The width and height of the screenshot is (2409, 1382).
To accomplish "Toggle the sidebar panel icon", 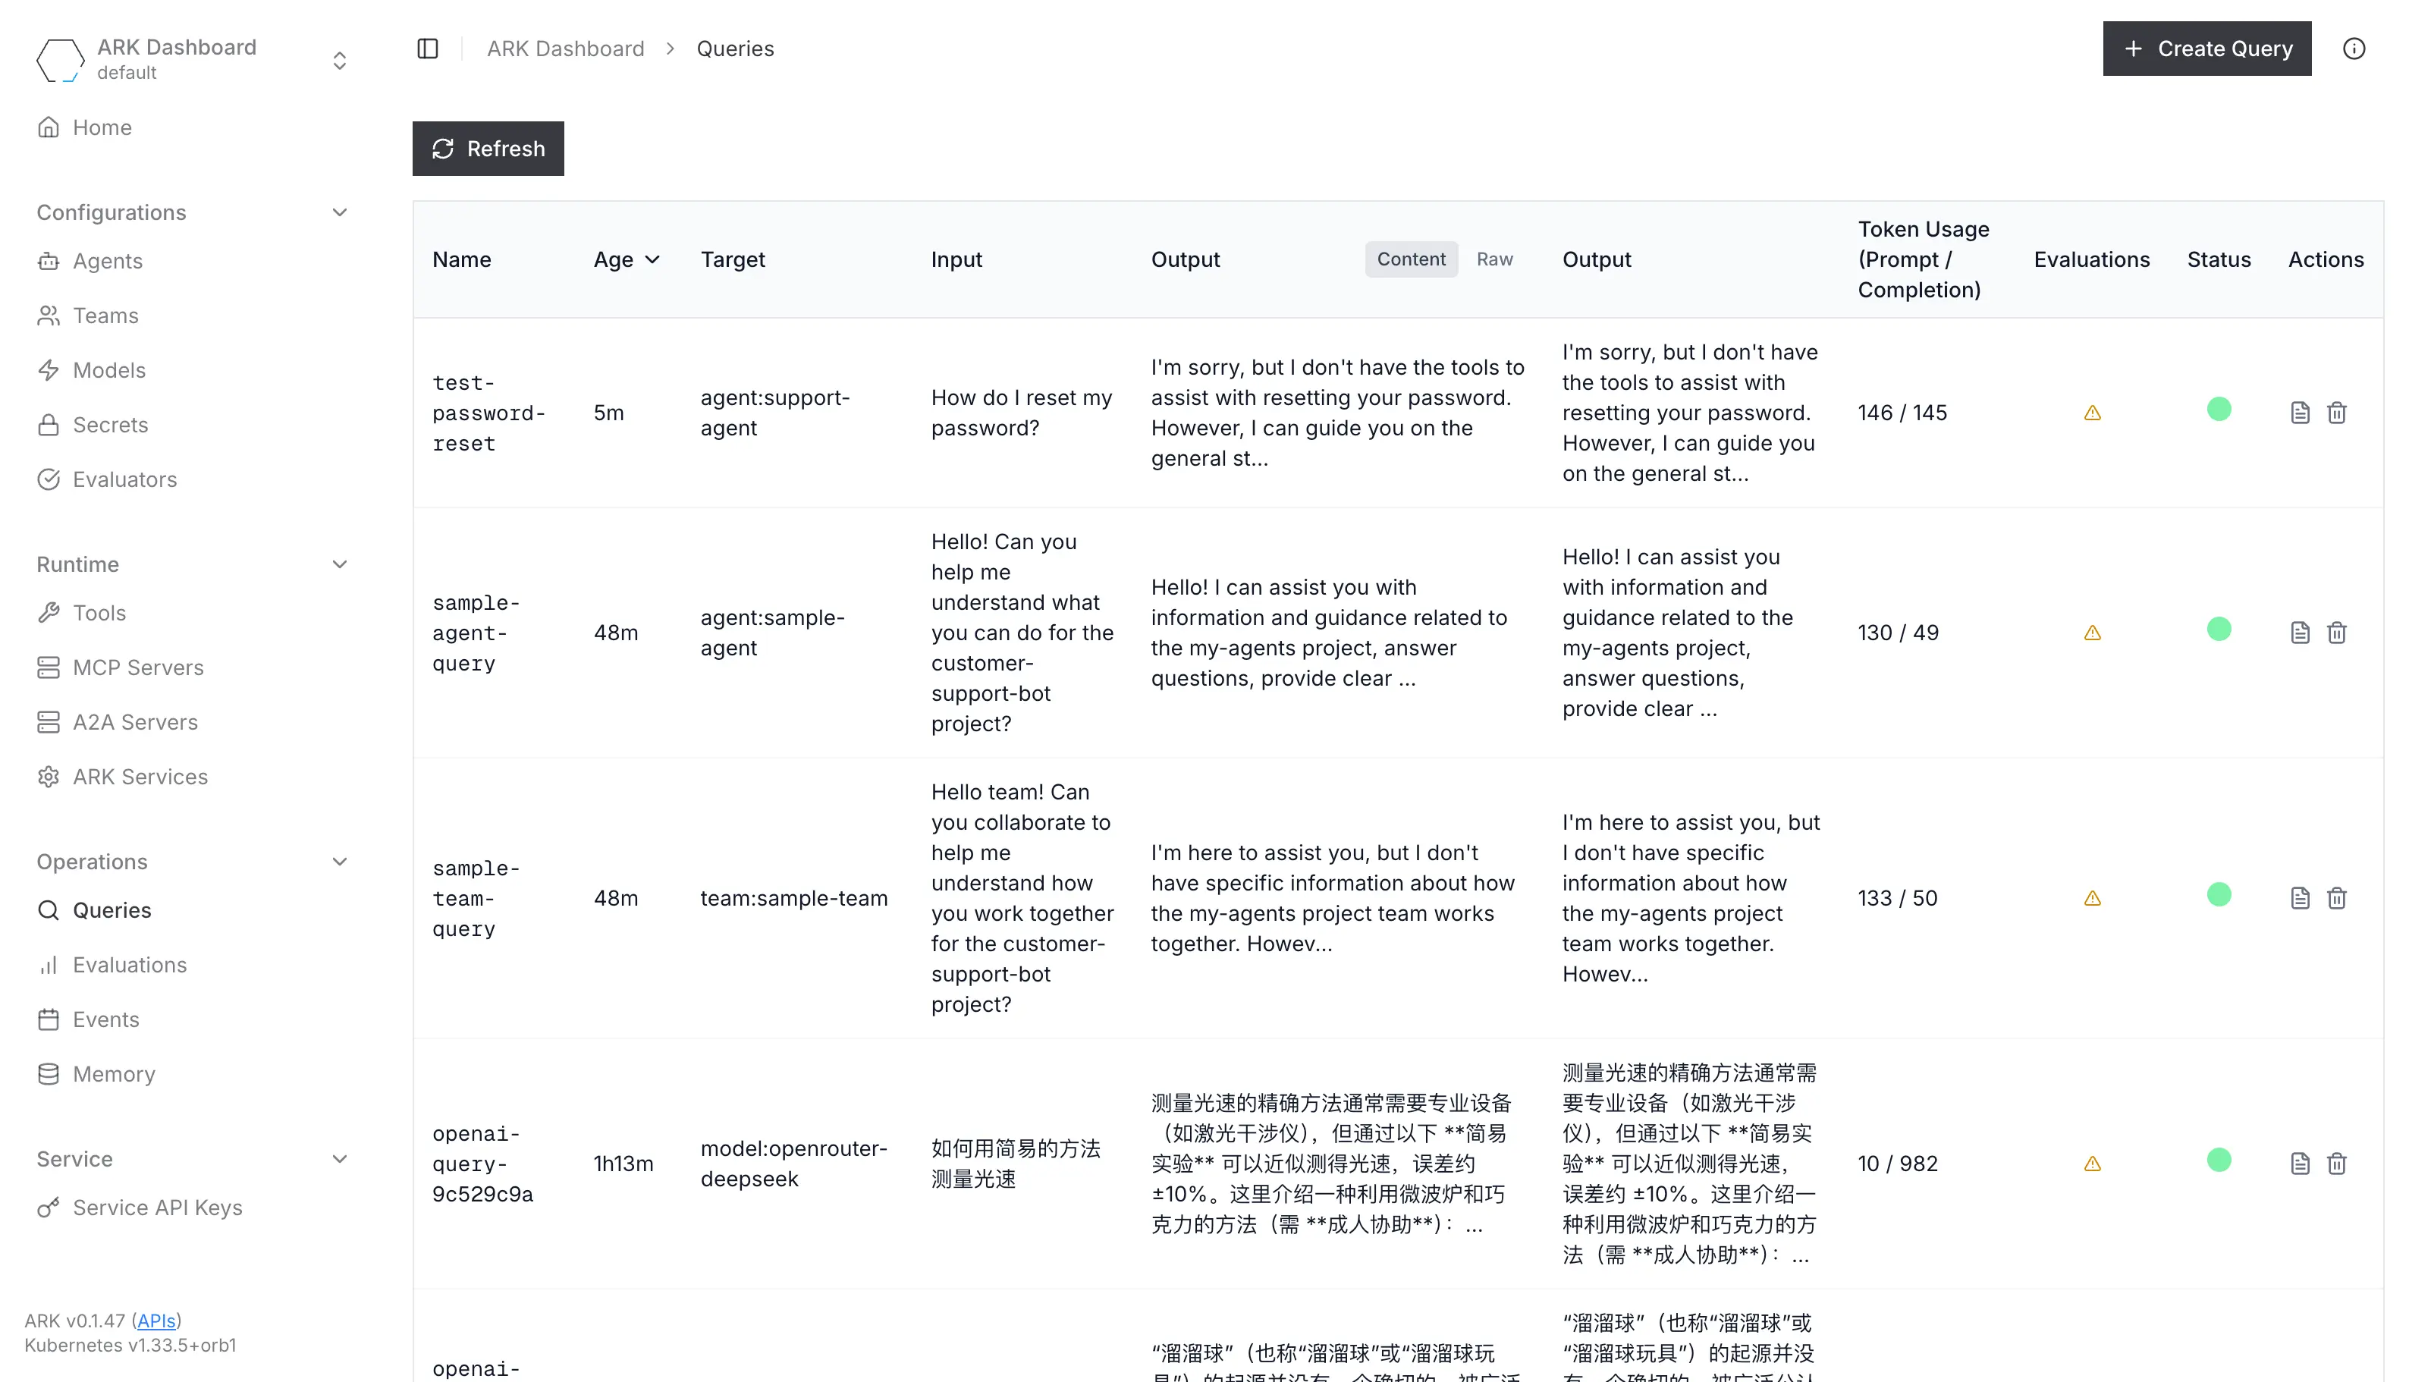I will click(427, 49).
